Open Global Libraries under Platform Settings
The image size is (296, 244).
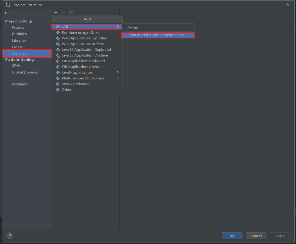[25, 72]
